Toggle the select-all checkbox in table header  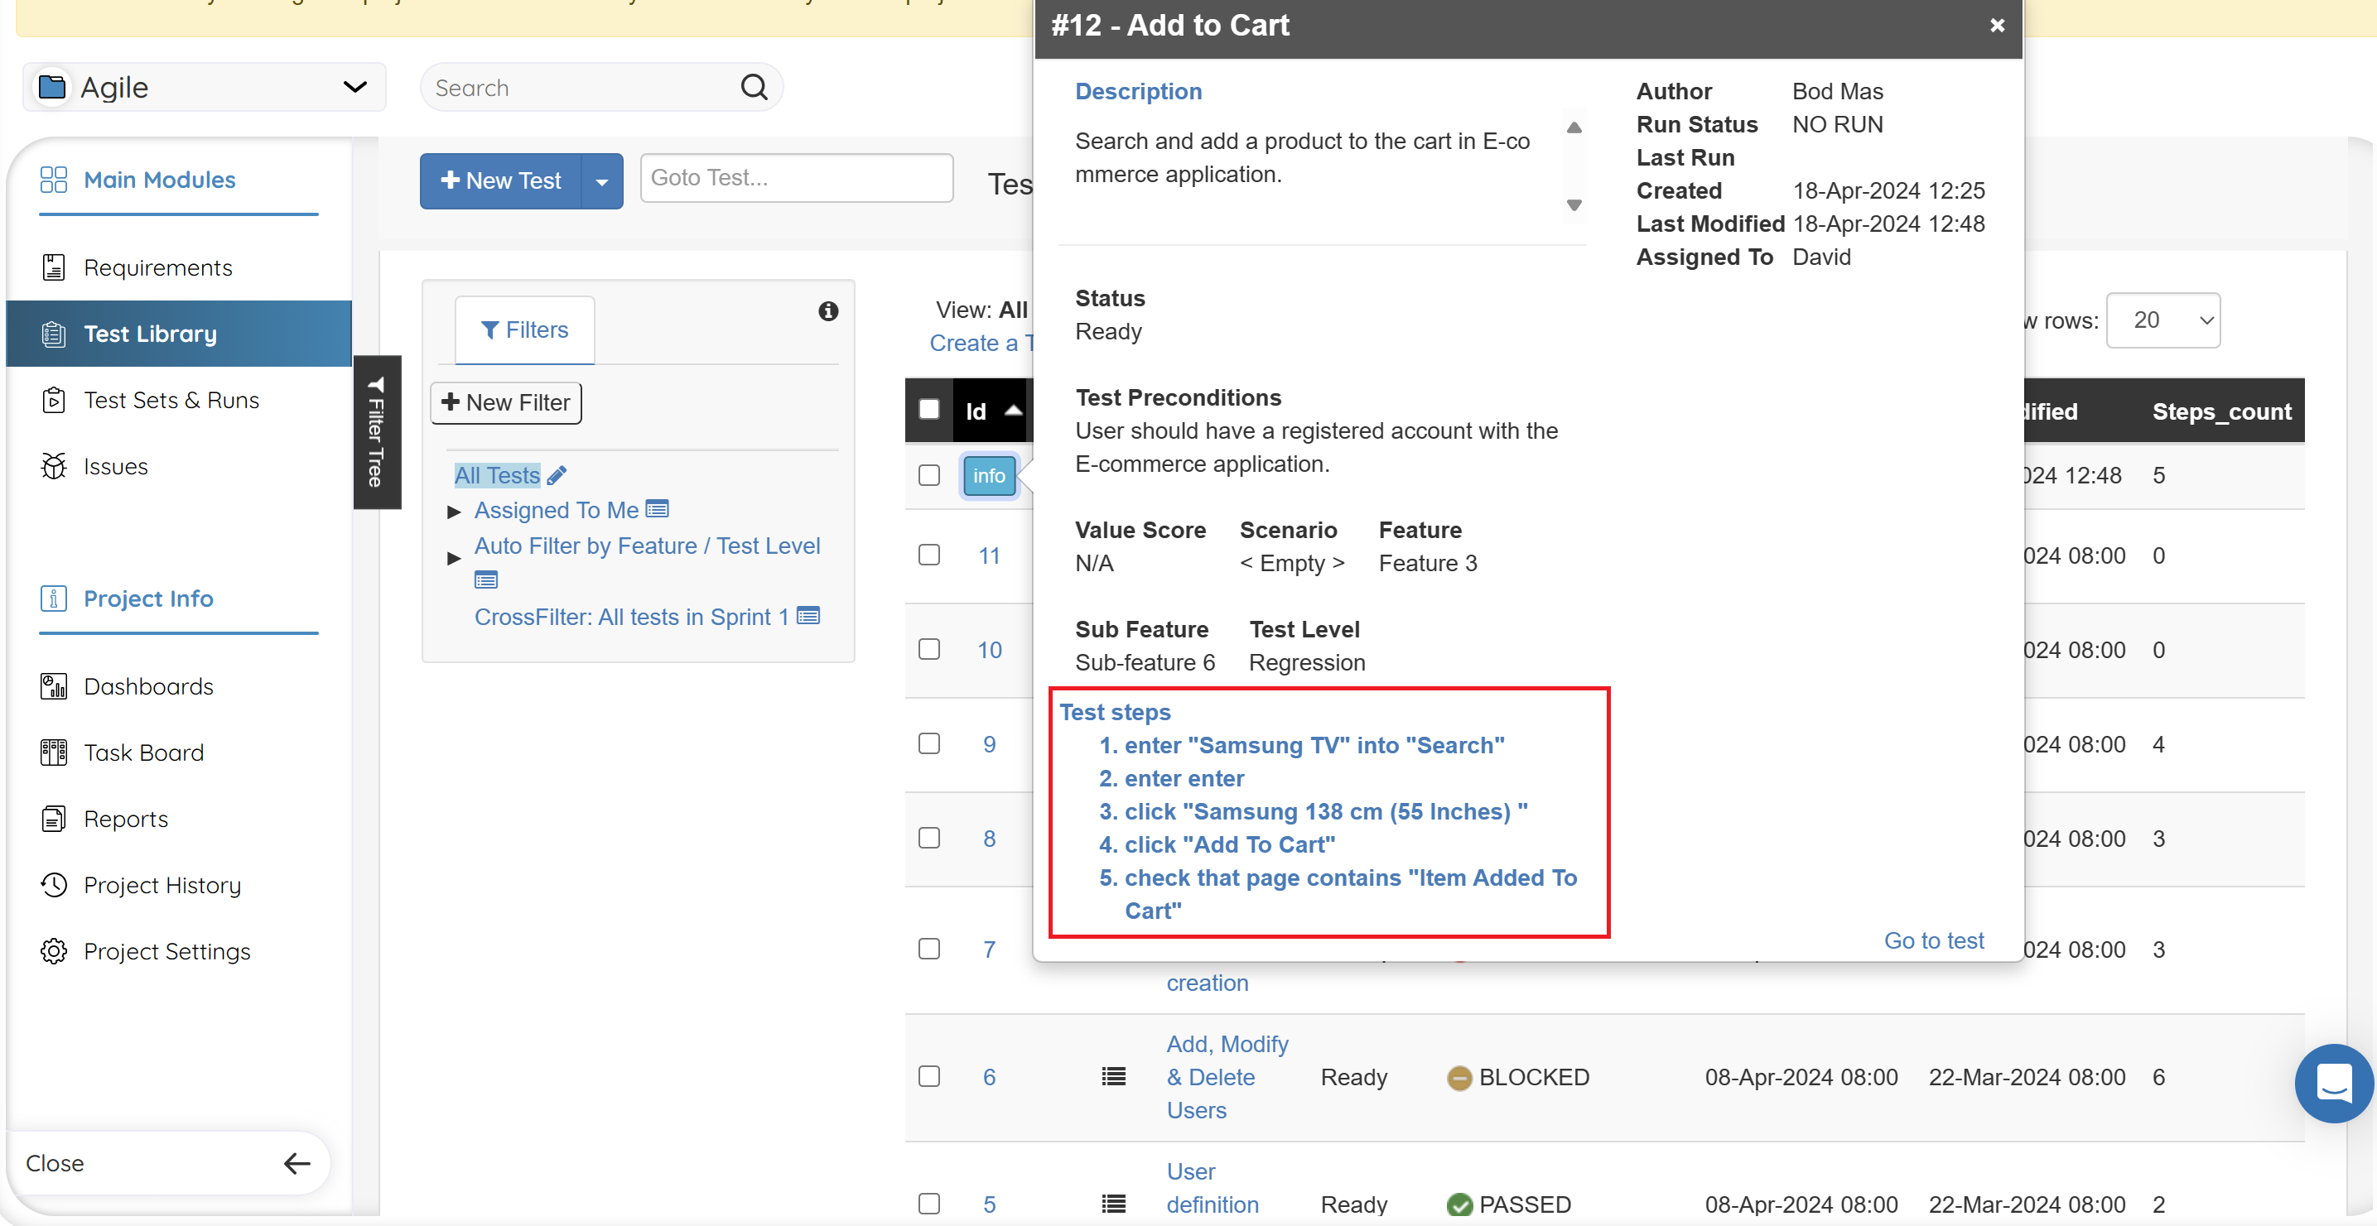[928, 410]
